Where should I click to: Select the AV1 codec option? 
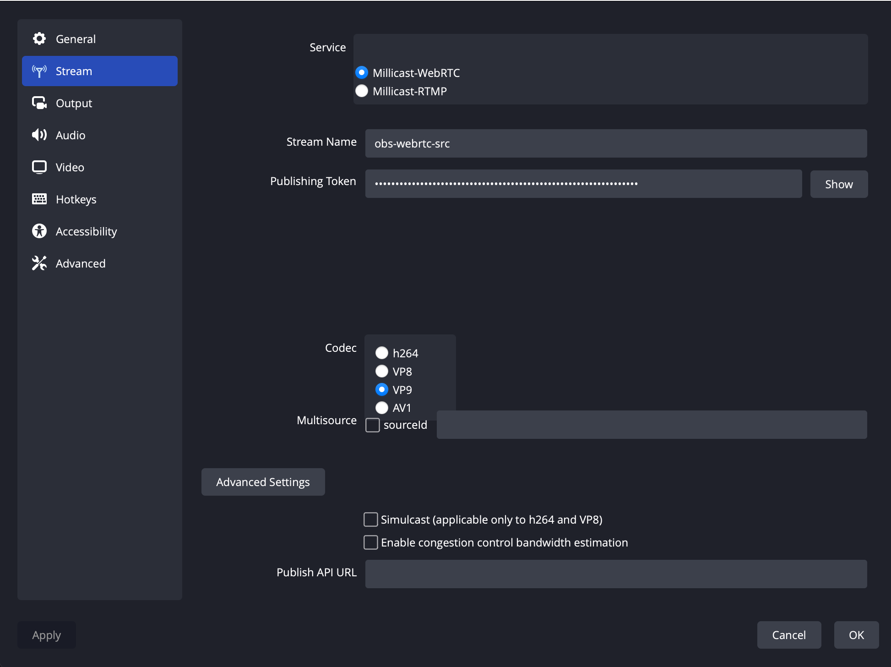click(x=381, y=408)
